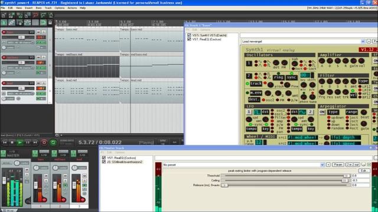Image resolution: width=378 pixels, height=212 pixels.
Task: Click the red Undo toolbar icon
Action: [x=35, y=15]
